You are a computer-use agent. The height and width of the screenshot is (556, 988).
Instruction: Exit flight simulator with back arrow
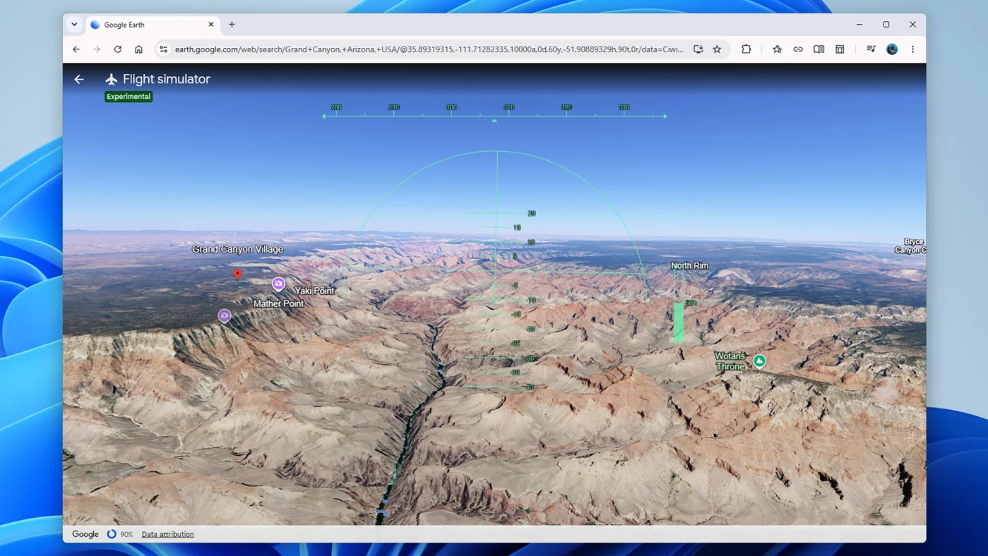coord(79,79)
